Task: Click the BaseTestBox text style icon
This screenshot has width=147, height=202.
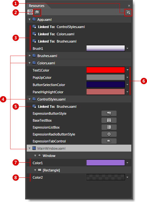Action: [109, 120]
